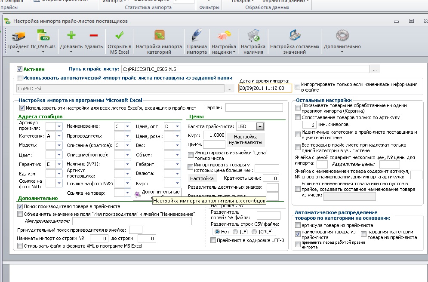428x282 pixels.
Task: Open Настройка наличия cart icon
Action: pos(253,35)
